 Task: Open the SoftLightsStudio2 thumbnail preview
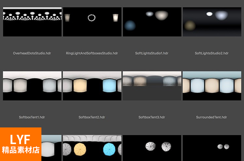pyautogui.click(x=212, y=22)
